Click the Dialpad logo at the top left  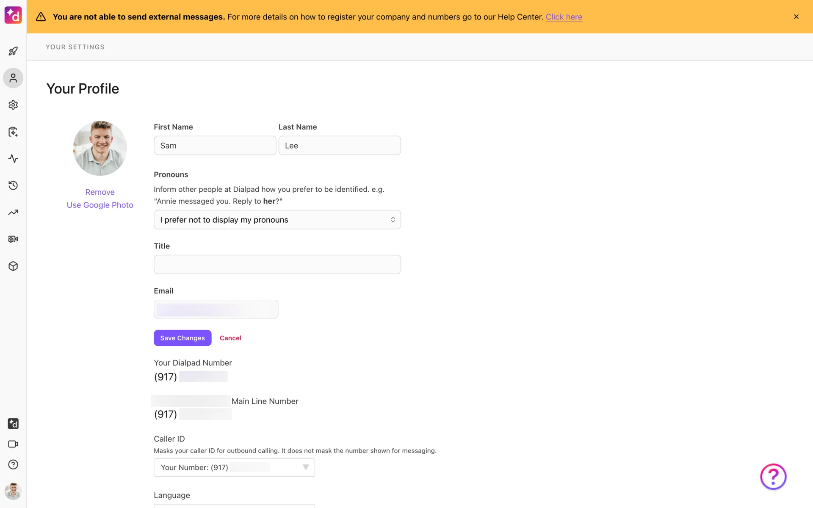13,15
